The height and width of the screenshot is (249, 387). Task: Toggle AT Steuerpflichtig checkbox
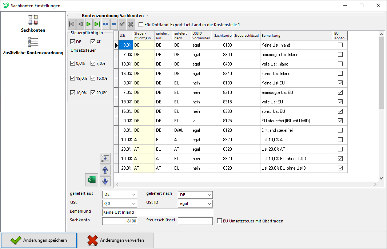click(93, 42)
